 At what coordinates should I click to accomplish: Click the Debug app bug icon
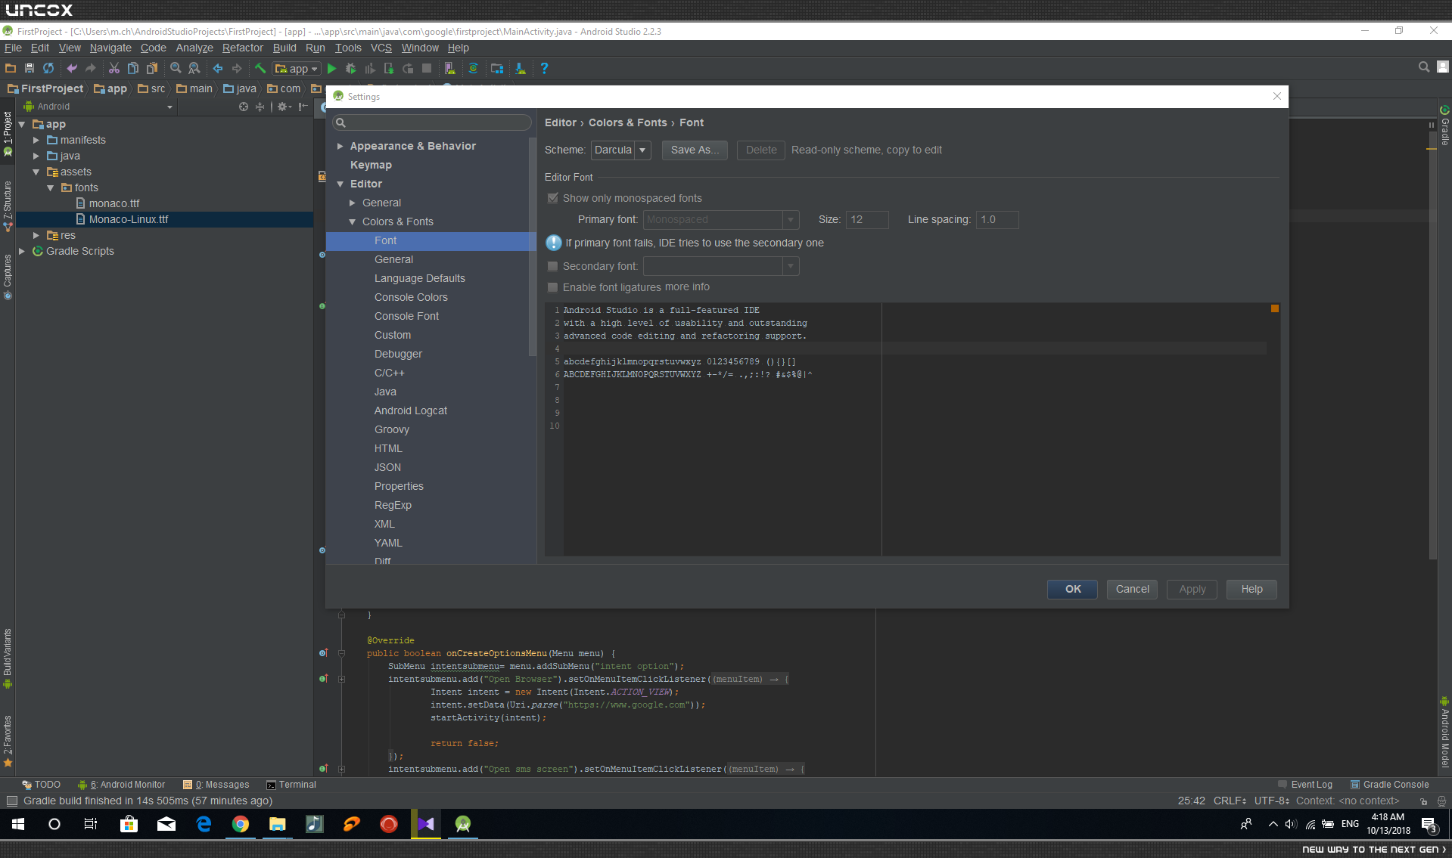351,68
